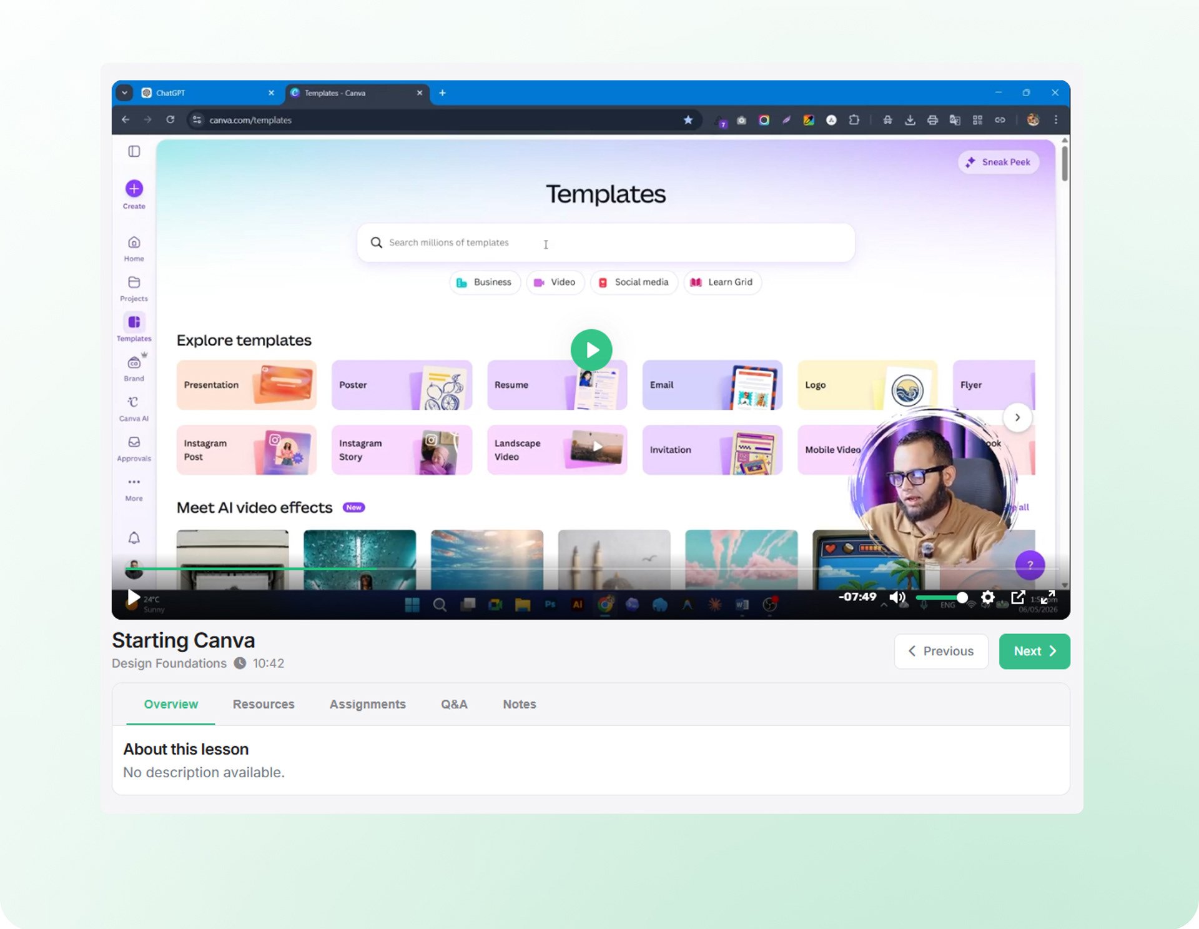The width and height of the screenshot is (1199, 929).
Task: Open Approvals in the Canva sidebar
Action: pyautogui.click(x=134, y=449)
